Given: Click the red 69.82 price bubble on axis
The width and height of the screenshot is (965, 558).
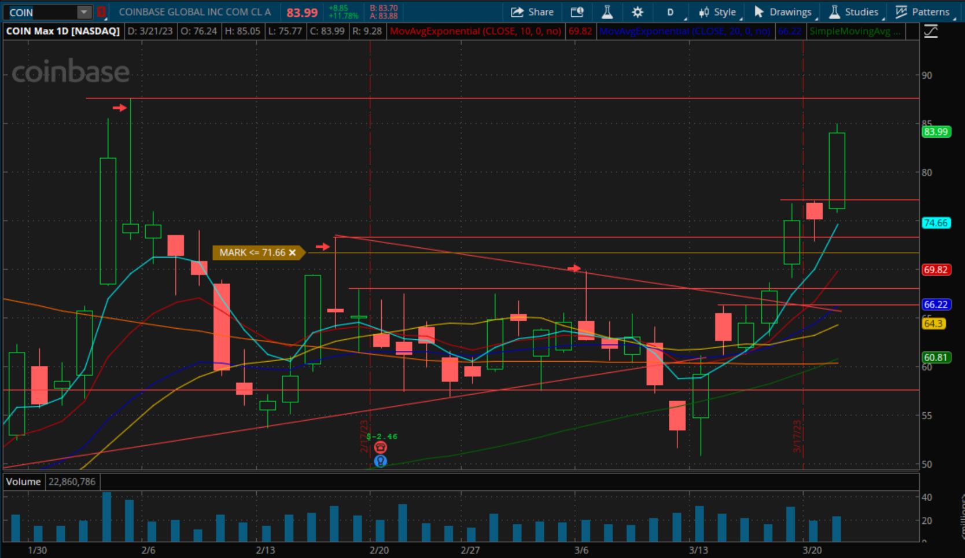Looking at the screenshot, I should (935, 270).
